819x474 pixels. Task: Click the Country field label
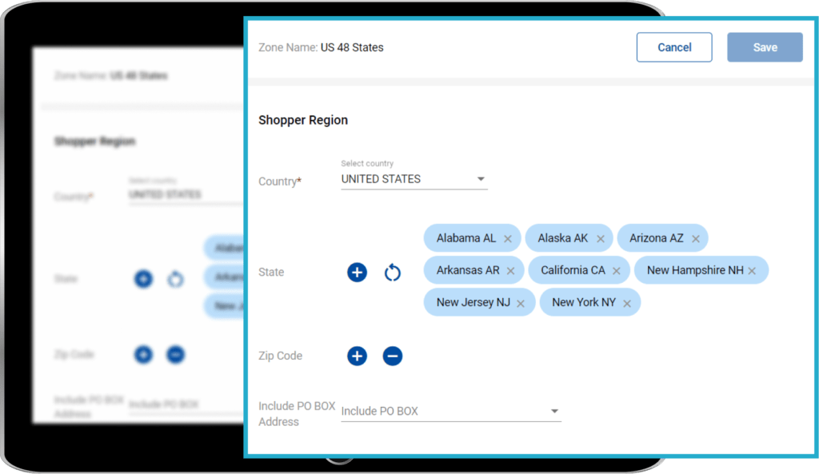tap(280, 181)
